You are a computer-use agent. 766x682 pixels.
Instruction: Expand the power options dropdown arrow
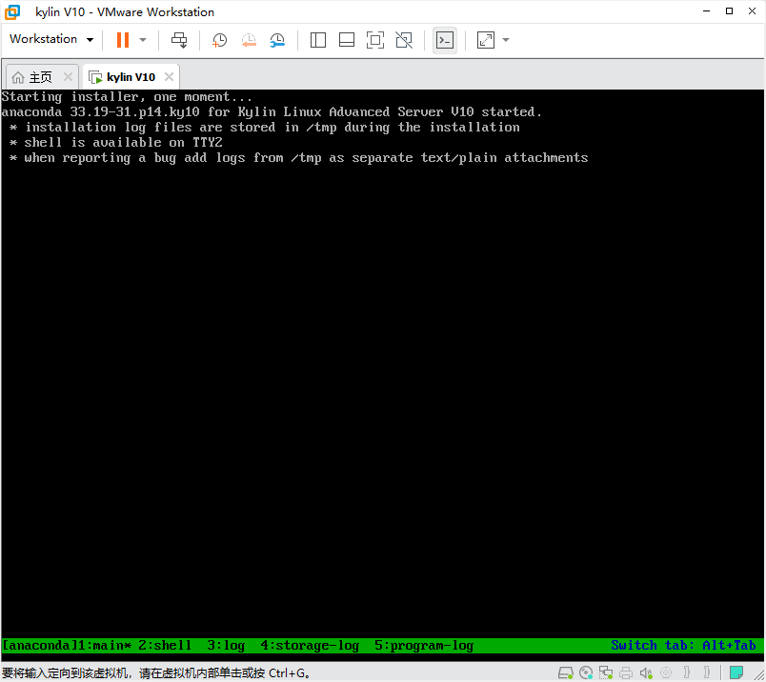[143, 40]
